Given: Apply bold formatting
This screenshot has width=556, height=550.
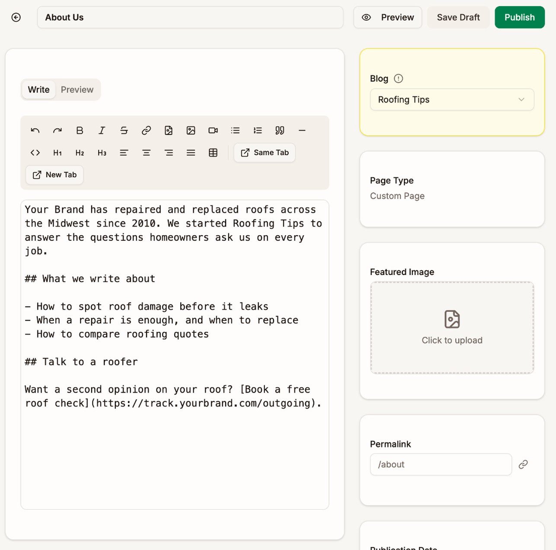Looking at the screenshot, I should tap(80, 131).
